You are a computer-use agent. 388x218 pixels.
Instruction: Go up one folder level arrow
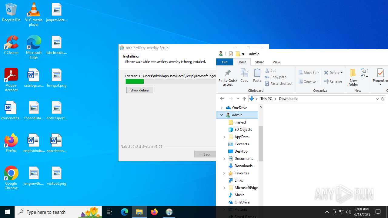click(x=244, y=99)
